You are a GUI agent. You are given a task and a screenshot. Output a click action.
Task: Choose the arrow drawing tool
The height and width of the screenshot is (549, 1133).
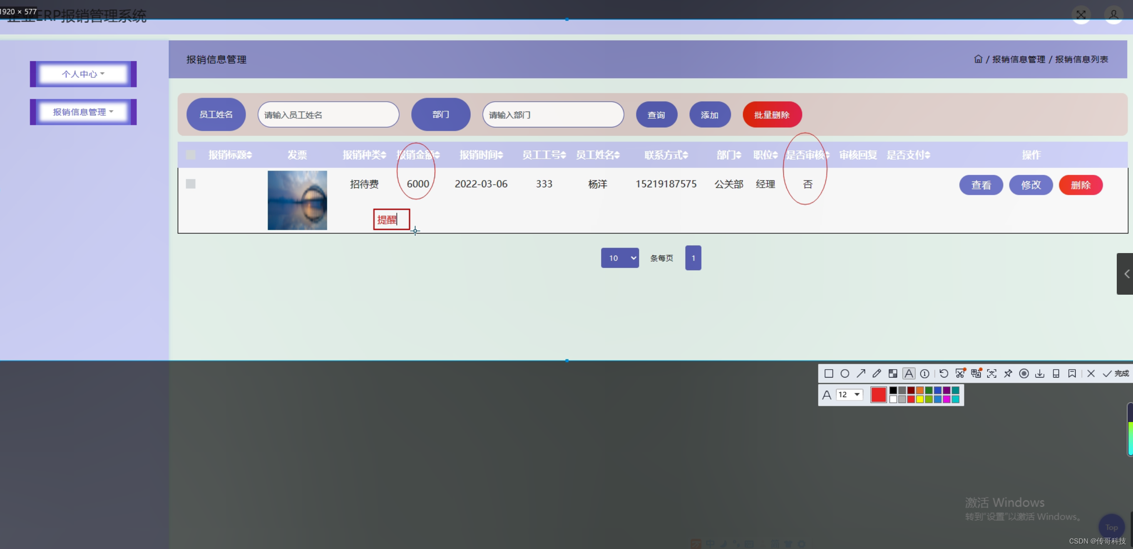(x=861, y=373)
